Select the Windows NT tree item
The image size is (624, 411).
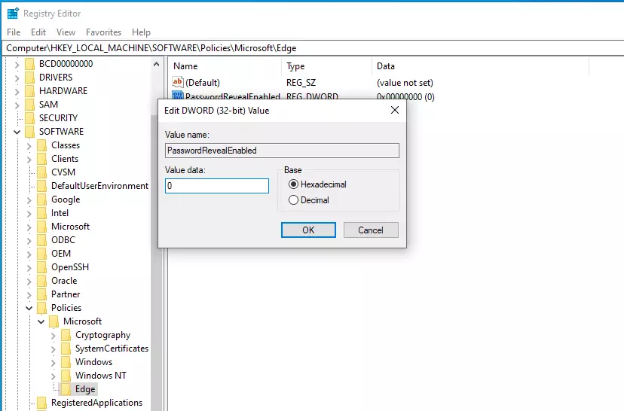[101, 375]
